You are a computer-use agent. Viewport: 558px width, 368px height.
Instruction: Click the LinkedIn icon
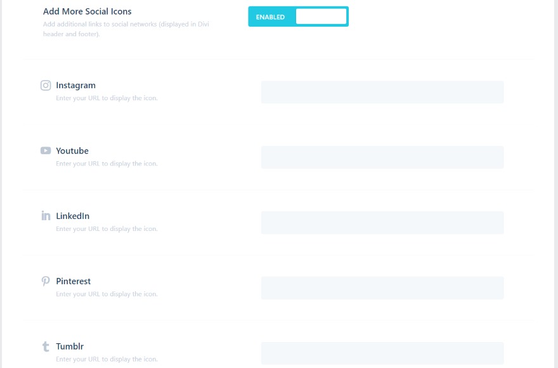click(46, 216)
